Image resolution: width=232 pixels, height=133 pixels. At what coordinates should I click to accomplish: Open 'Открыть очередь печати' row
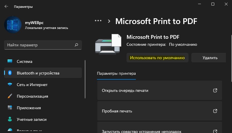click(159, 90)
